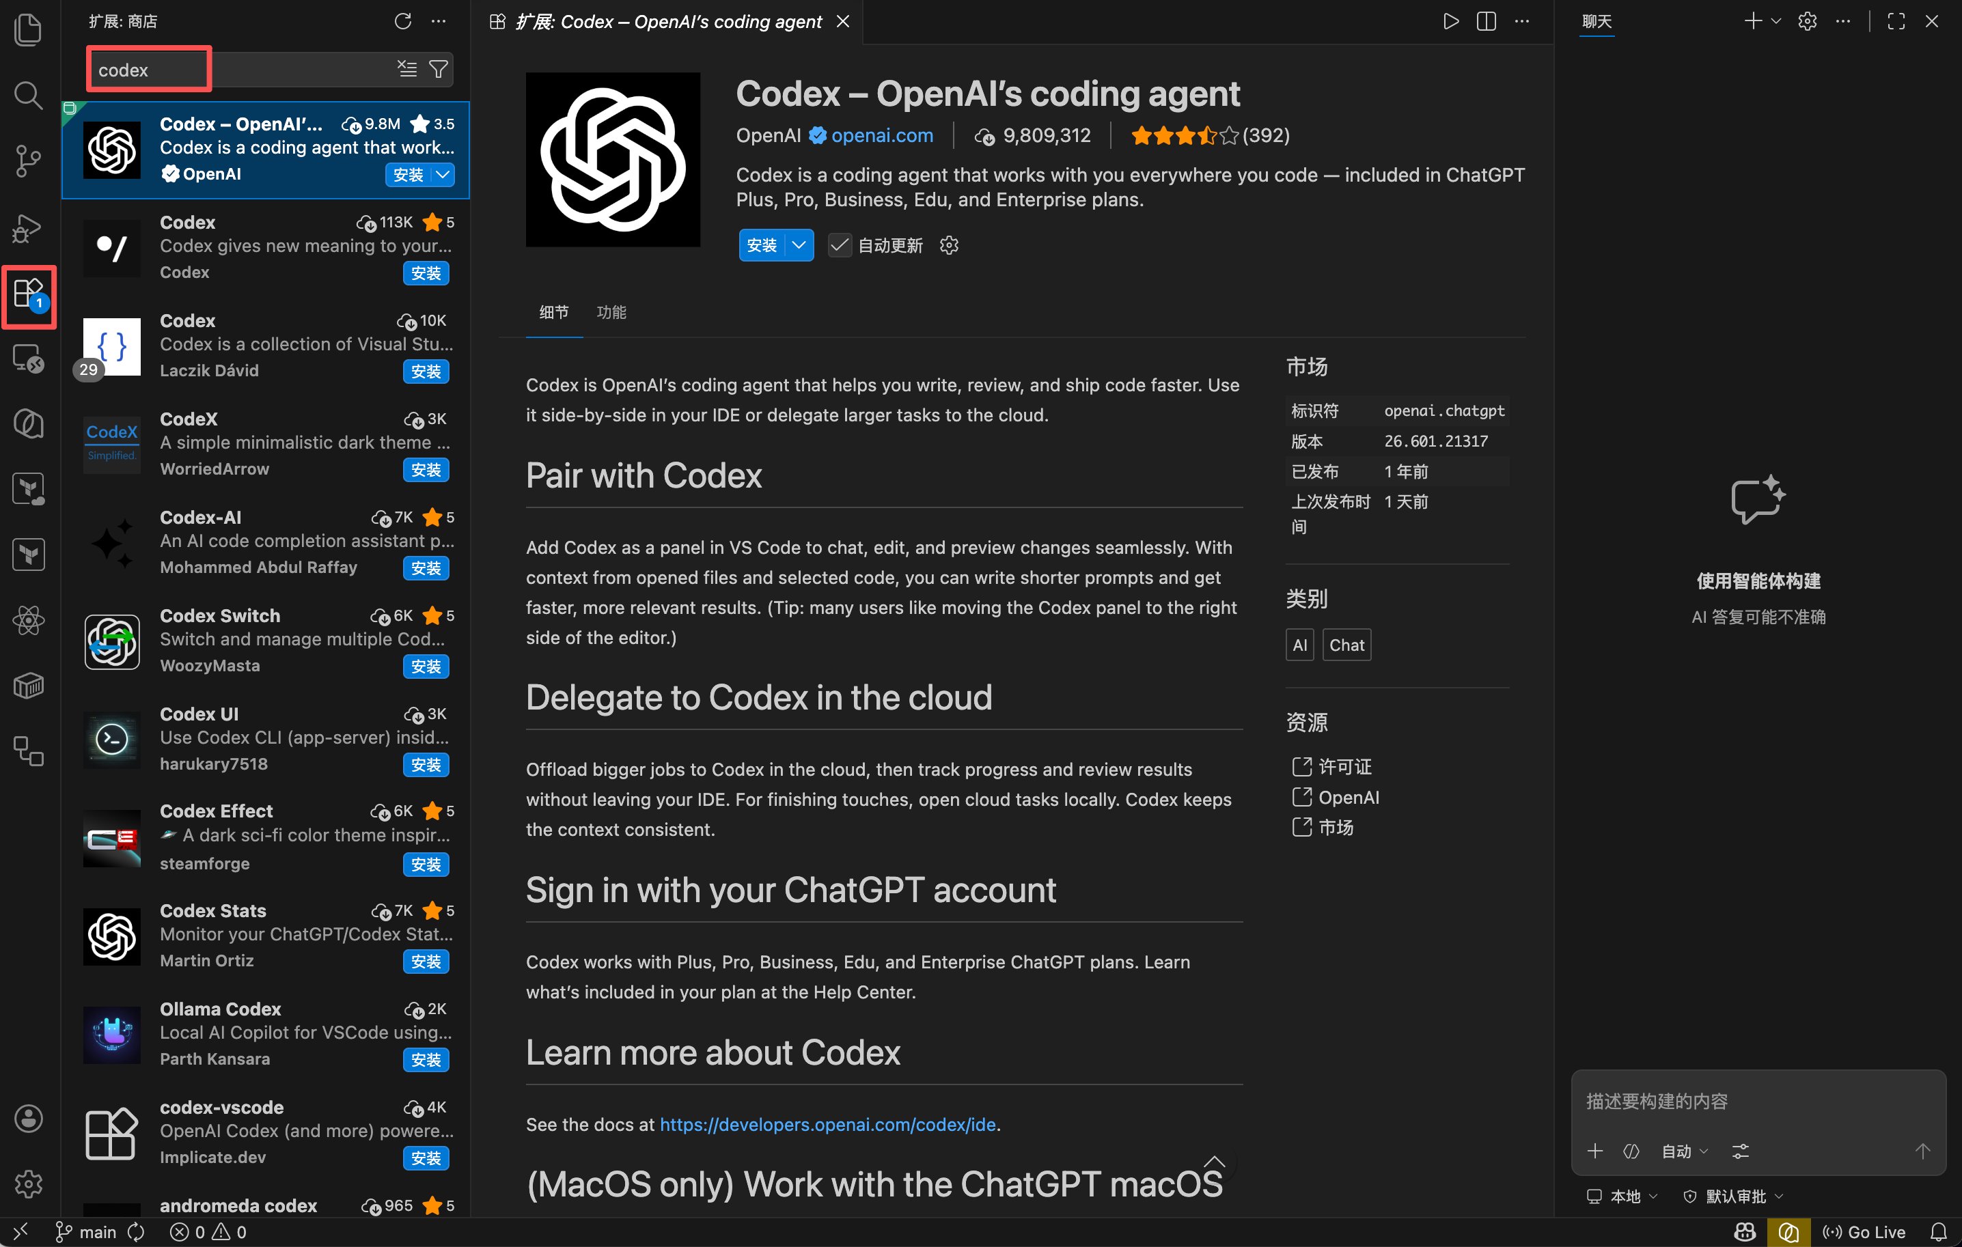Select Codex-AI by Mohammed Abdul Raffay
Image resolution: width=1962 pixels, height=1247 pixels.
pos(266,542)
